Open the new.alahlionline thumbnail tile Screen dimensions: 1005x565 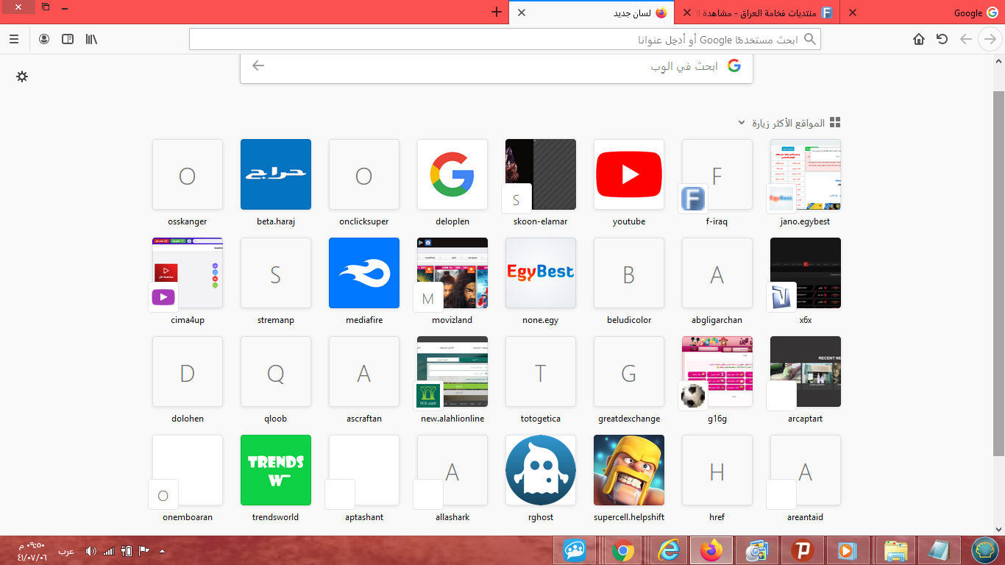(x=452, y=372)
